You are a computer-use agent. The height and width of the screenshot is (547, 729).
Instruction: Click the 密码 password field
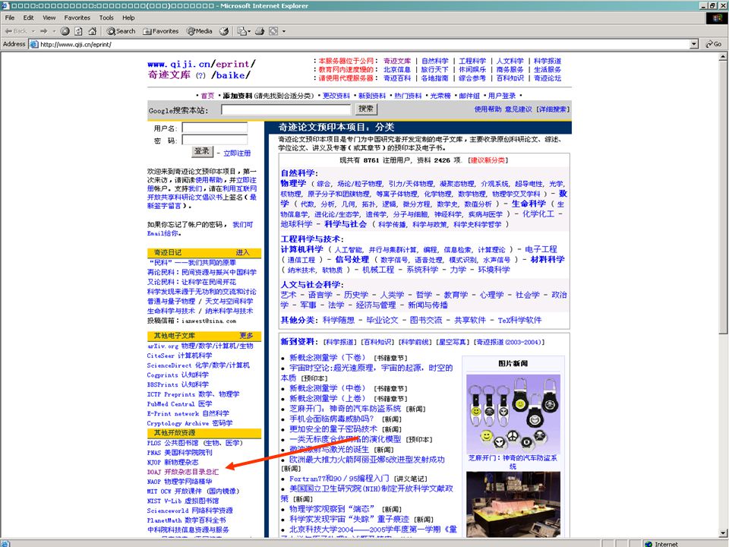click(x=215, y=140)
